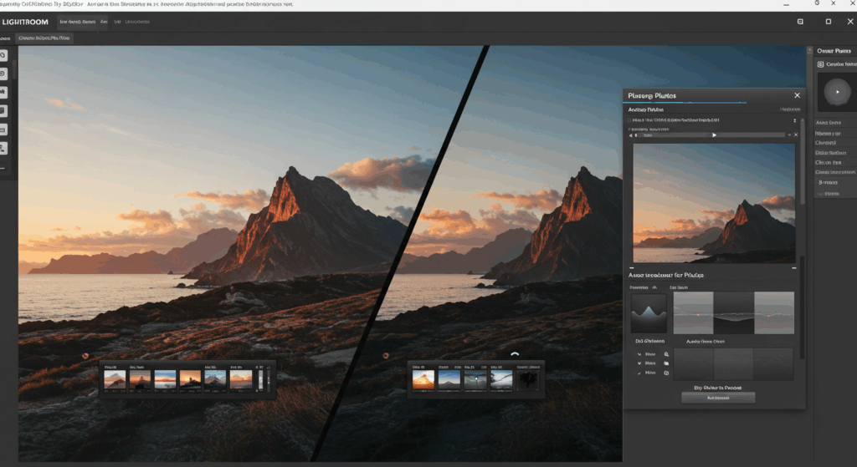Image resolution: width=857 pixels, height=467 pixels.
Task: Click the histogram mountain graph in floating panel
Action: (649, 313)
